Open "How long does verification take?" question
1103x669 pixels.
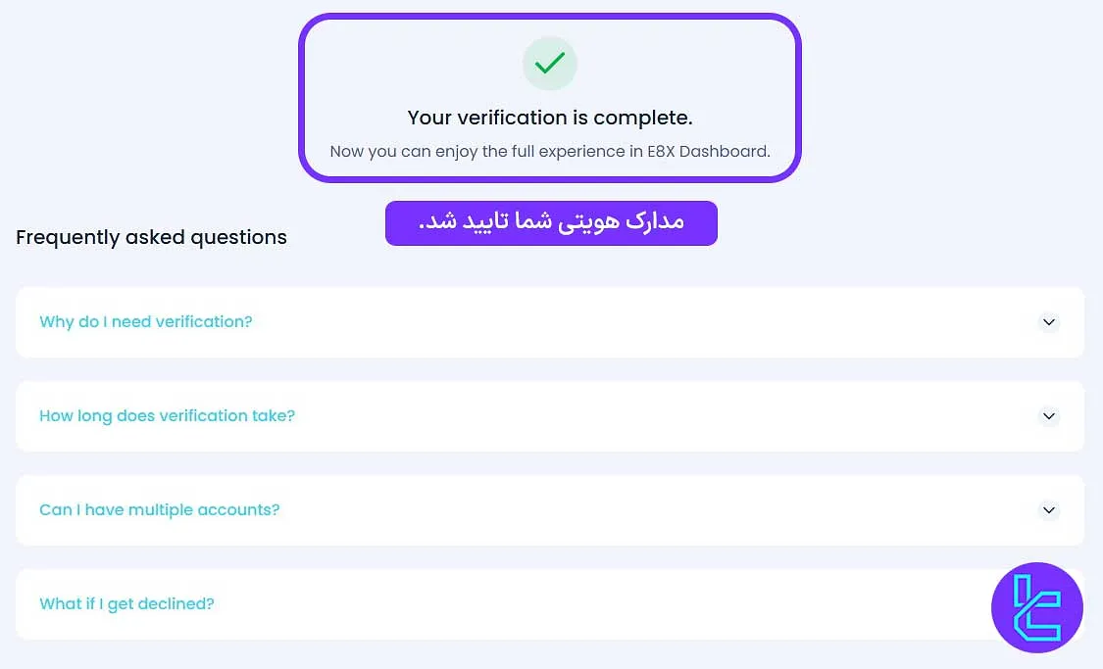167,415
